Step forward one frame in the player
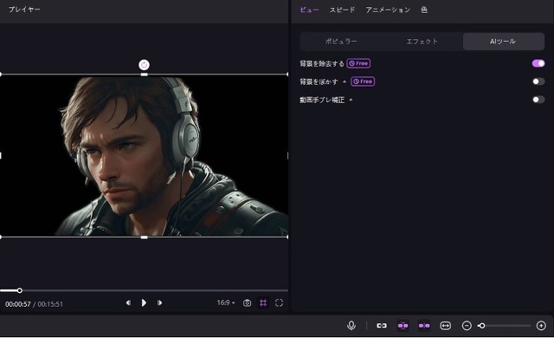 coord(159,303)
